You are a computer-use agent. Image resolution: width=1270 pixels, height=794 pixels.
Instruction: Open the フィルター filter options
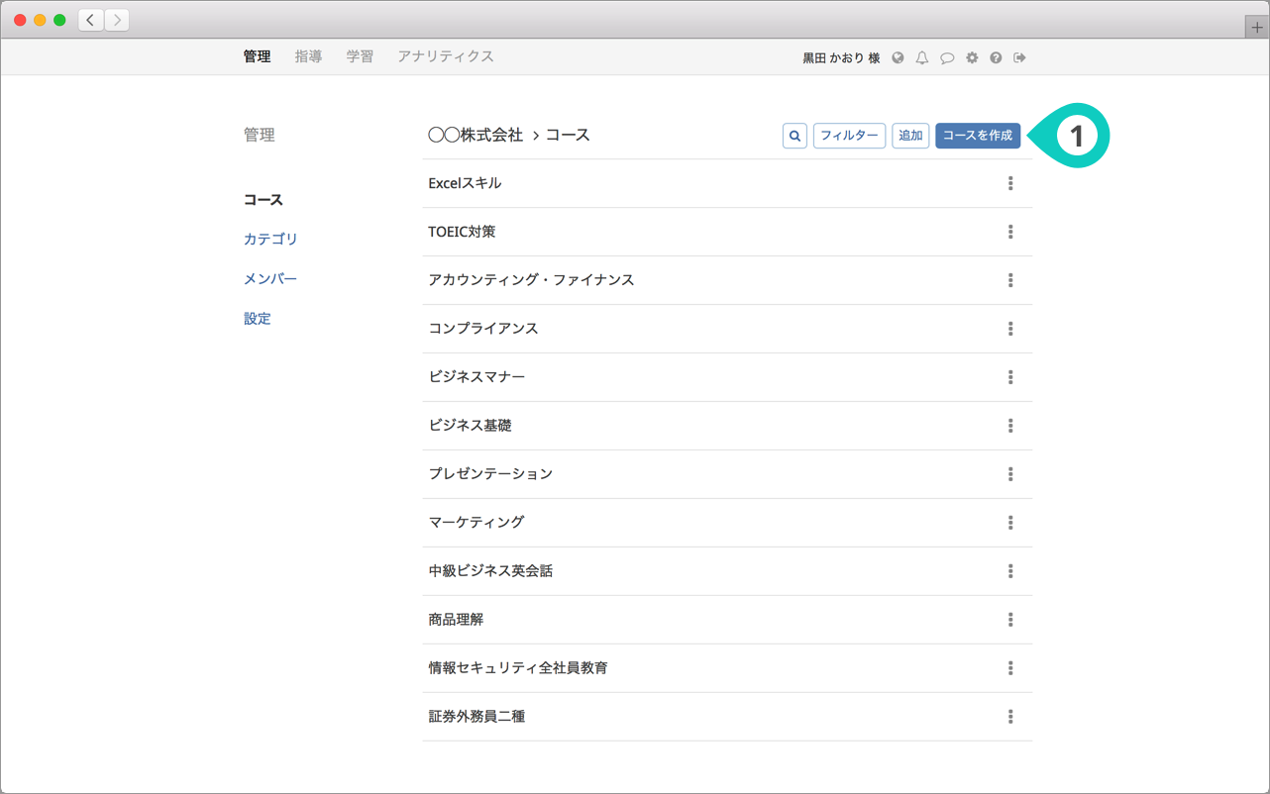pos(849,136)
